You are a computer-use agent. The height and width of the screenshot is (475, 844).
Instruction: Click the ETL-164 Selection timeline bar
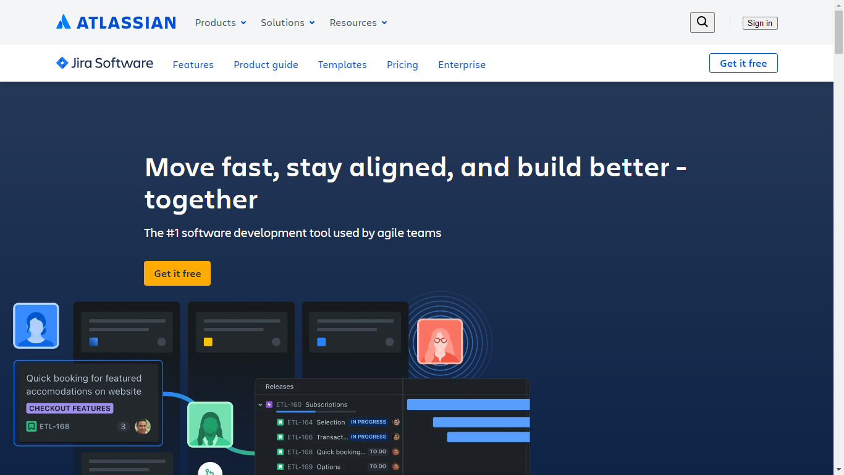click(481, 422)
